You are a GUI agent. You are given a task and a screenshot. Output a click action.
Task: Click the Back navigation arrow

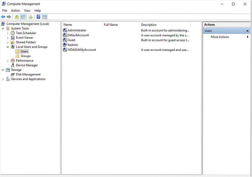pyautogui.click(x=3, y=17)
